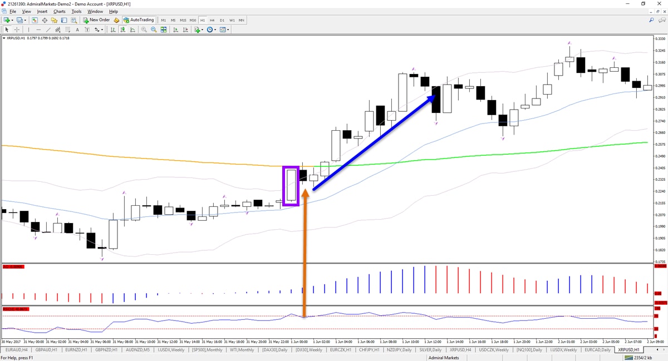This screenshot has width=668, height=361.
Task: Open the Charts menu
Action: pos(59,11)
